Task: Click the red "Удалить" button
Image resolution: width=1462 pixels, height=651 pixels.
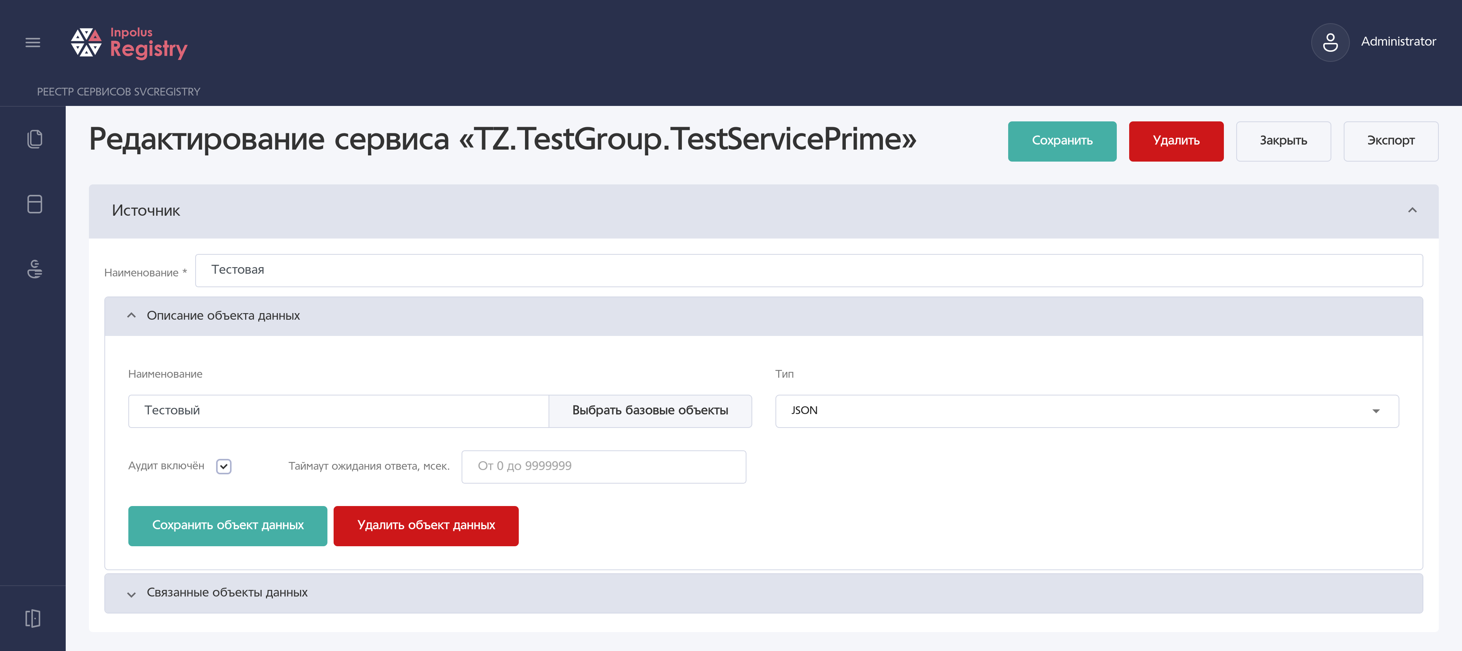Action: coord(1176,141)
